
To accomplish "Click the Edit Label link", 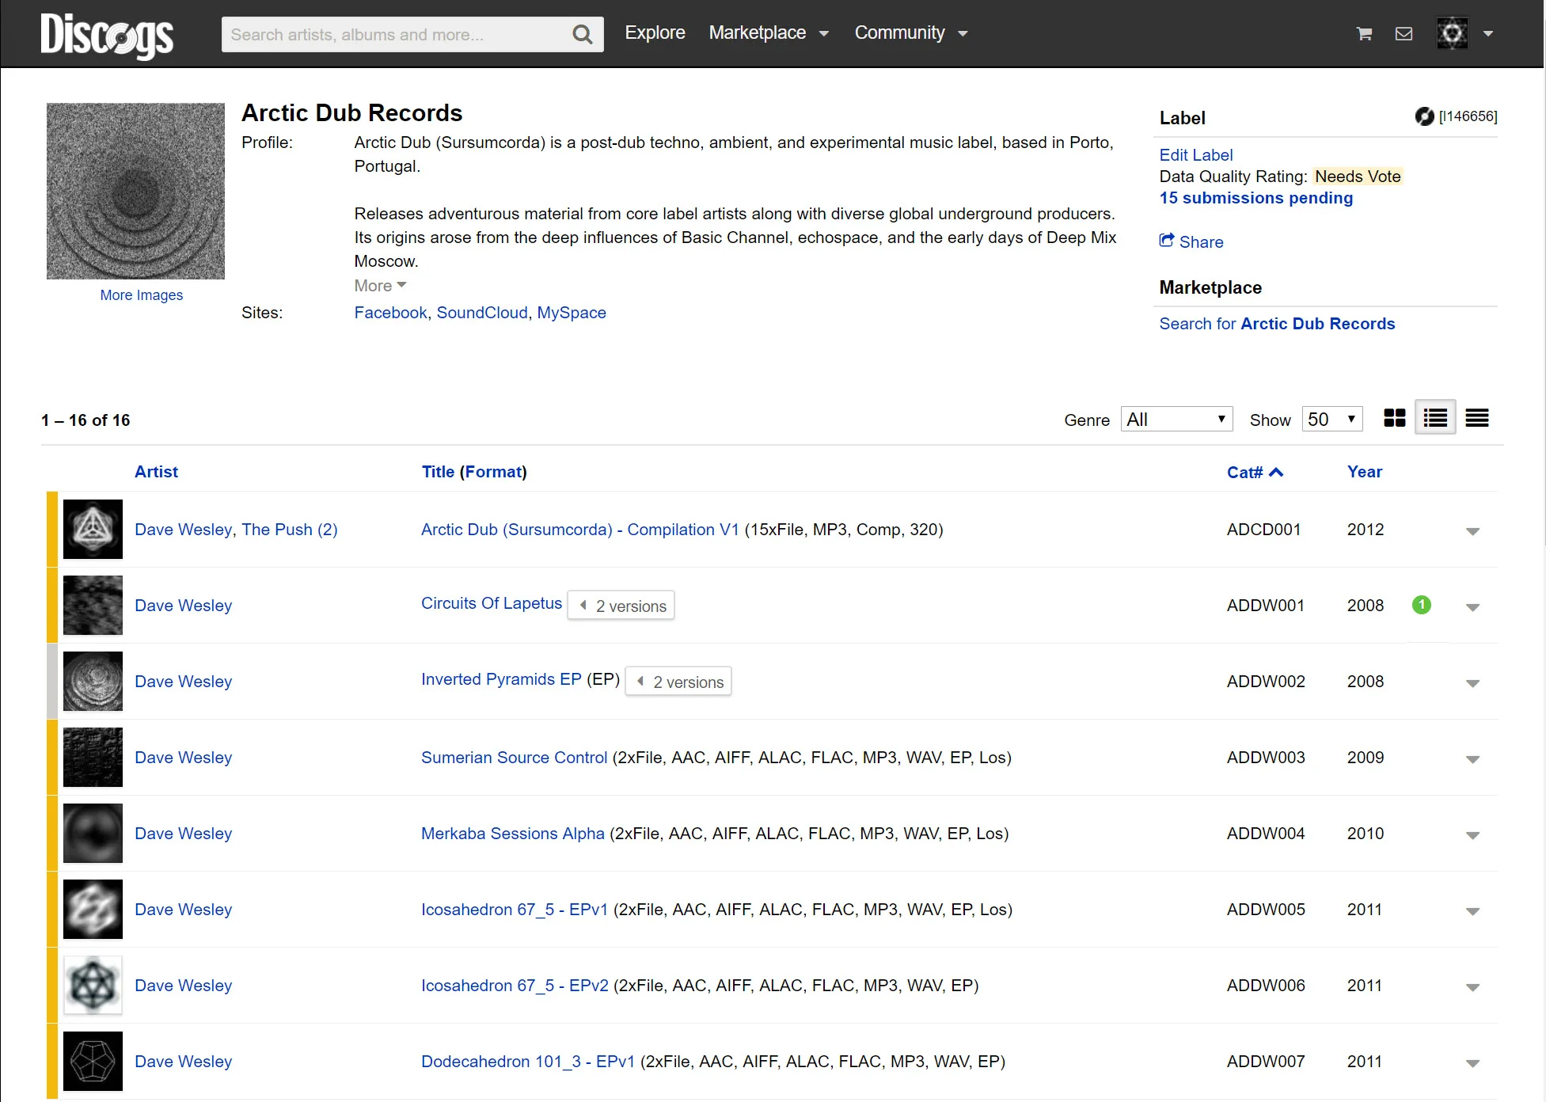I will point(1196,155).
